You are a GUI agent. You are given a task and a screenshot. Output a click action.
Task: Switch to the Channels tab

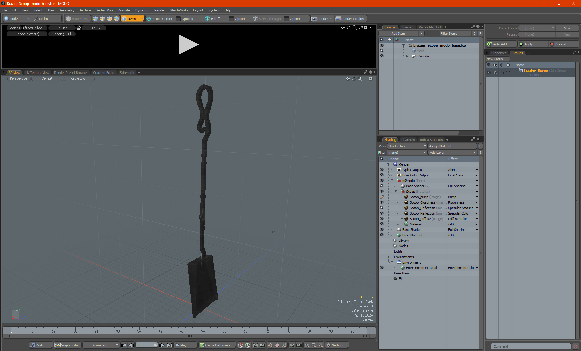point(408,140)
